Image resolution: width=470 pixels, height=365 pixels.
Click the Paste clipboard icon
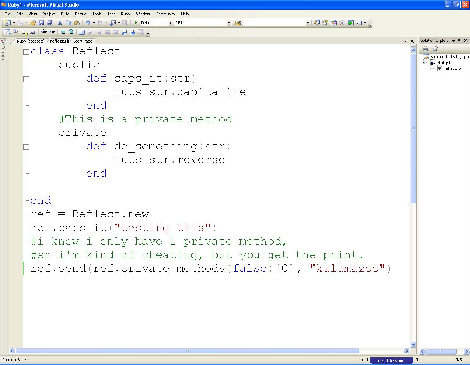[77, 23]
